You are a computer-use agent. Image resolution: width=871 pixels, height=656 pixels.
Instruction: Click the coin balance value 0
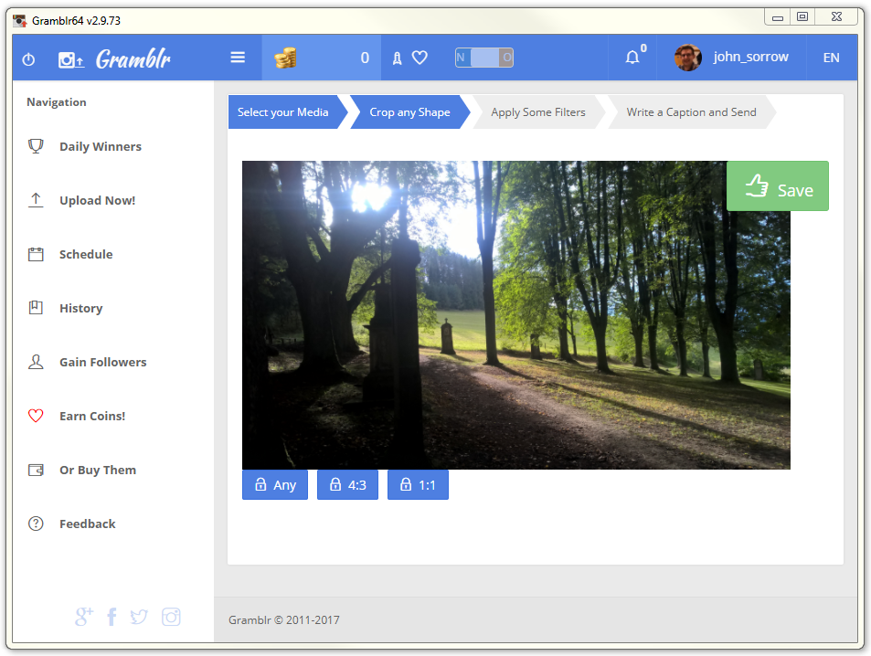[x=365, y=58]
